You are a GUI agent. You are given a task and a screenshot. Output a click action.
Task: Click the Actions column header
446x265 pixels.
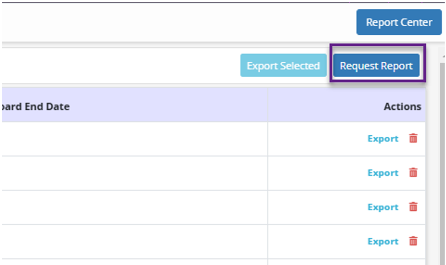pos(402,107)
